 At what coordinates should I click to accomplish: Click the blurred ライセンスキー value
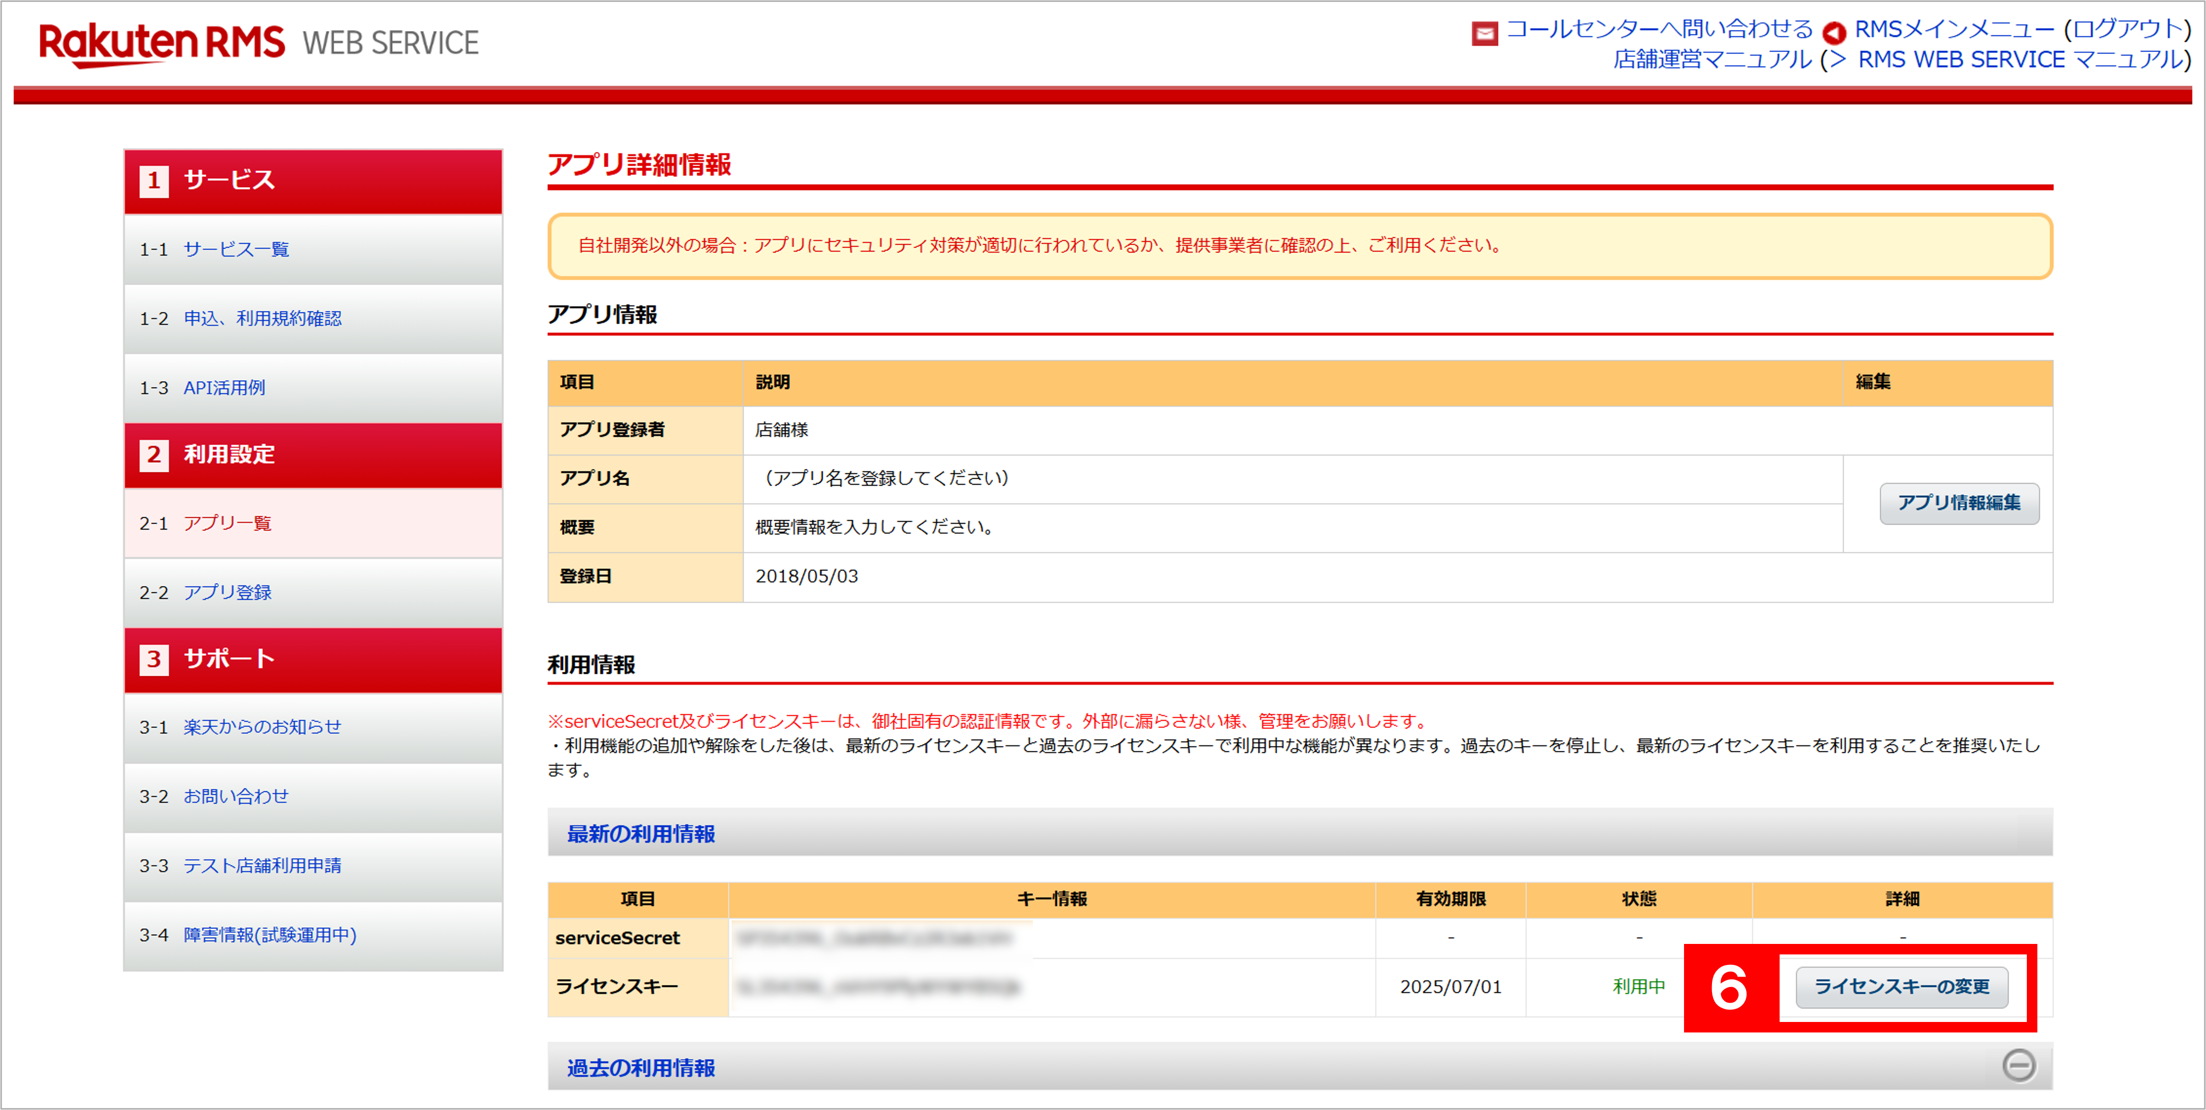tap(879, 987)
